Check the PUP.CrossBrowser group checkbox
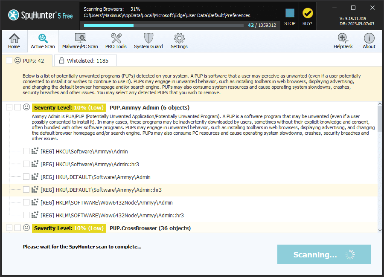The image size is (384, 277). (17, 228)
